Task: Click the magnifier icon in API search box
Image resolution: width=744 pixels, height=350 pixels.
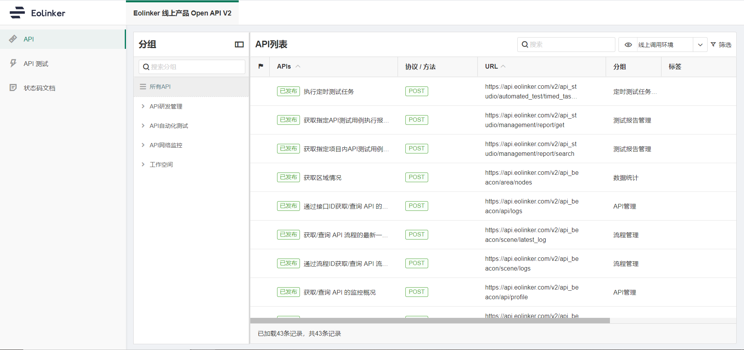Action: coord(525,45)
